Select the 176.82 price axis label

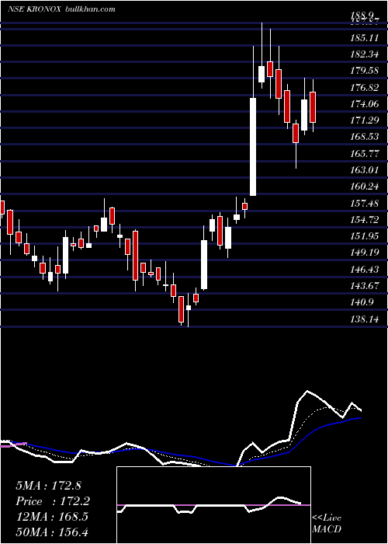coord(365,87)
